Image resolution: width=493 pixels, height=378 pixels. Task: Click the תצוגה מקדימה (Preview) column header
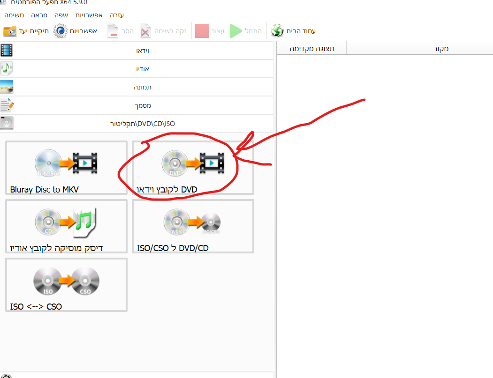(x=311, y=48)
